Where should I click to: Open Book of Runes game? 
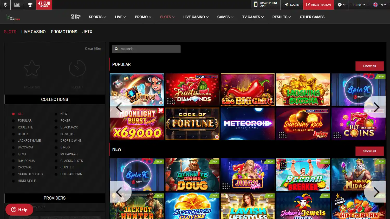137,90
